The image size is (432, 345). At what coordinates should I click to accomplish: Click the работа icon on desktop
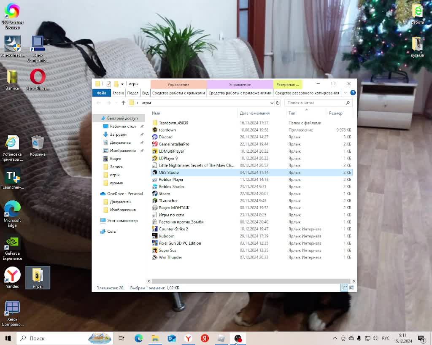pyautogui.click(x=417, y=14)
